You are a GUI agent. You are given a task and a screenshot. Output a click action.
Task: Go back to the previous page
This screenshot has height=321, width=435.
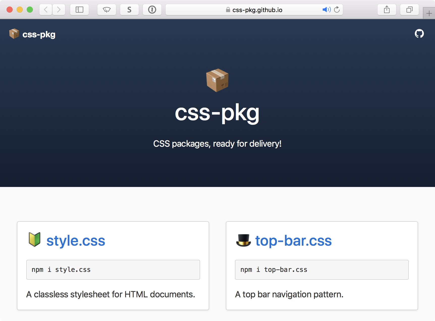(x=45, y=10)
